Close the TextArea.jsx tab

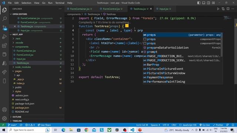tap(151, 9)
